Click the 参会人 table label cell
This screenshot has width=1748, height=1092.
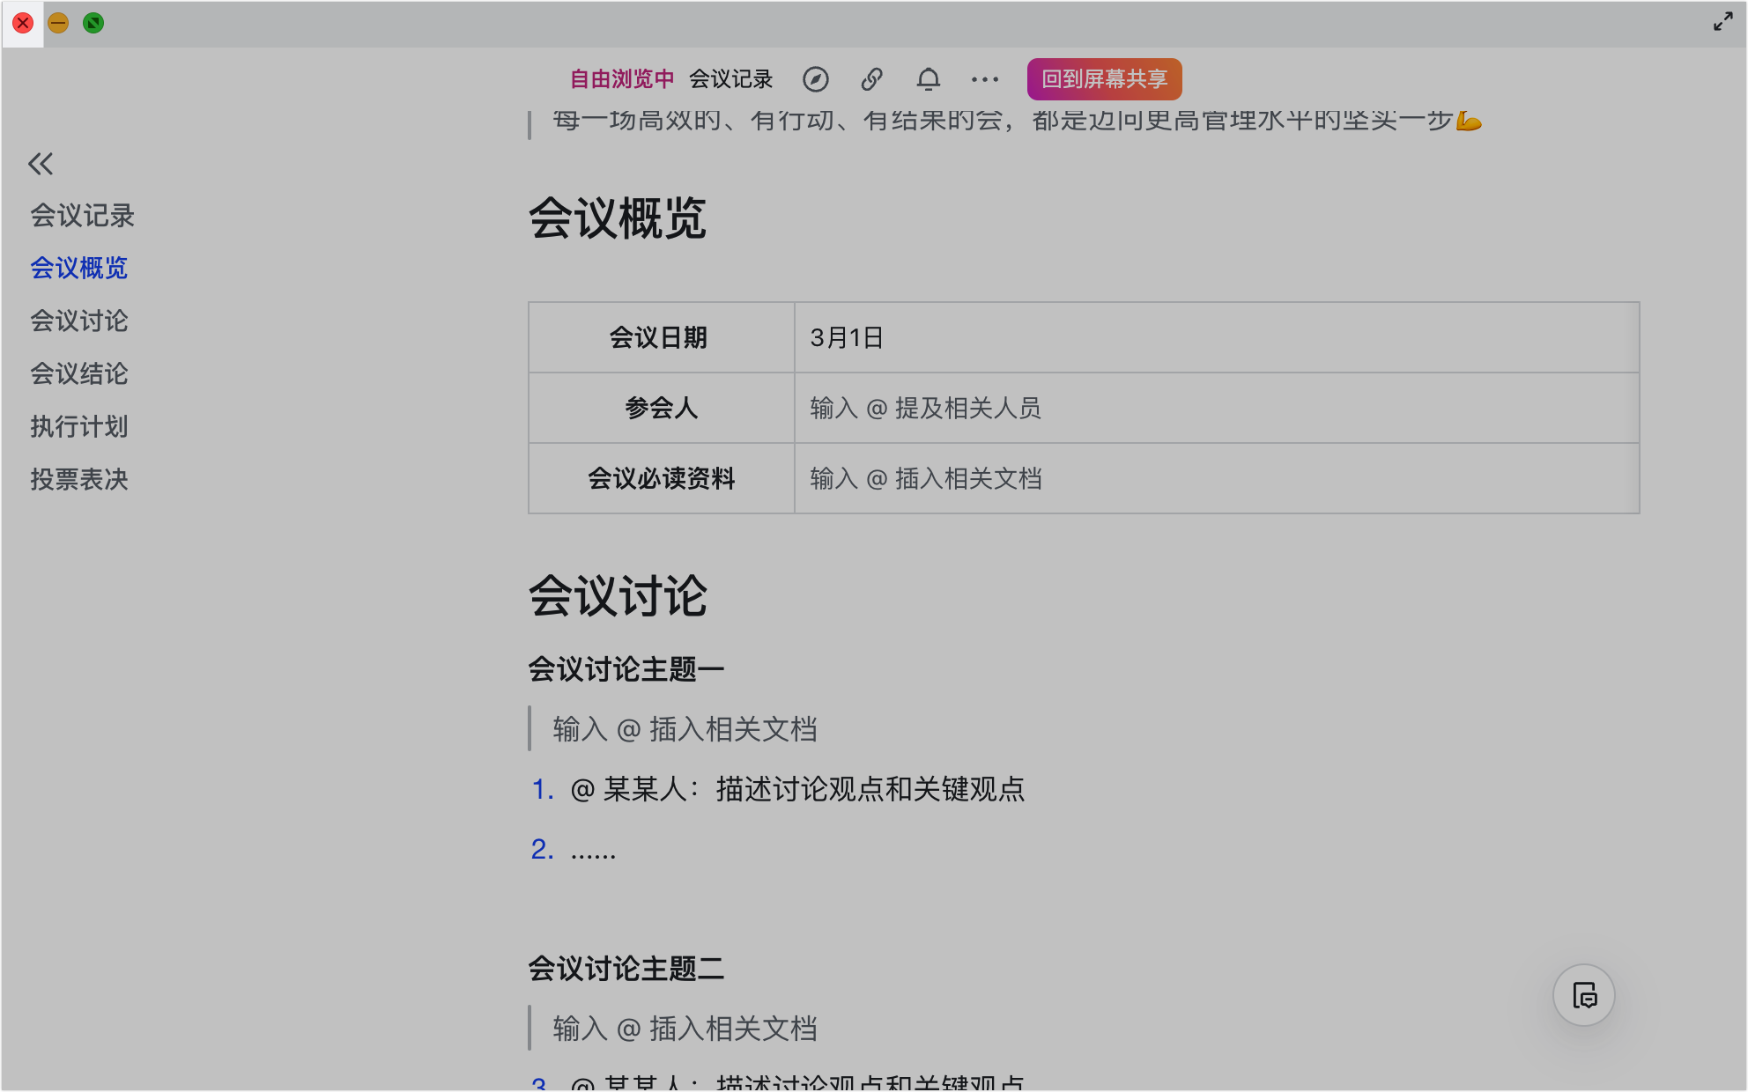[661, 408]
